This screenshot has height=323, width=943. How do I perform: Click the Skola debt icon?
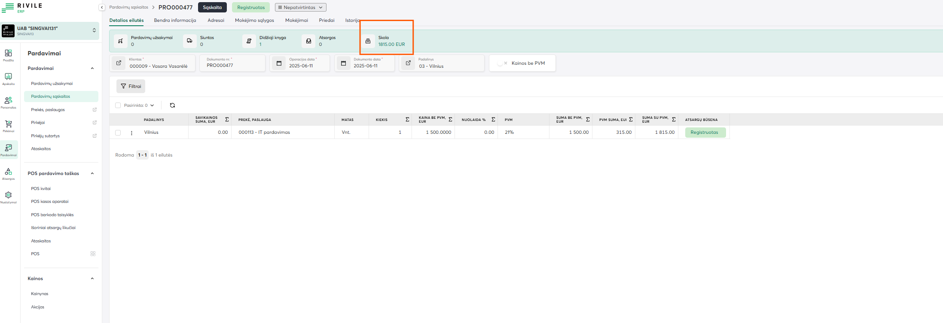(368, 41)
